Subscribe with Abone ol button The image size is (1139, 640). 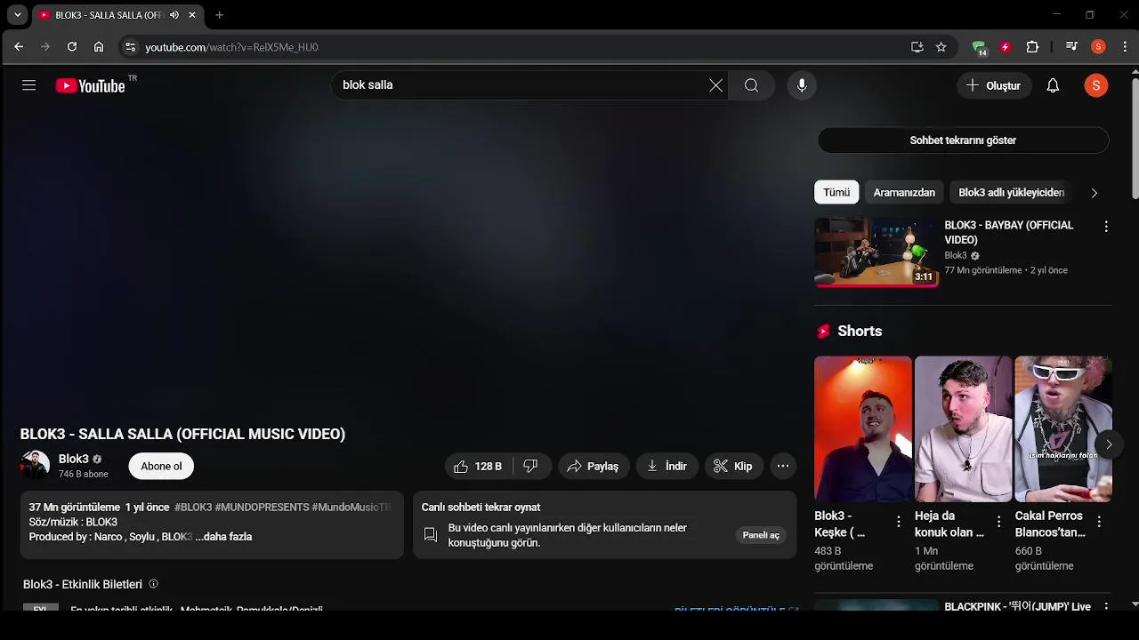coord(161,466)
